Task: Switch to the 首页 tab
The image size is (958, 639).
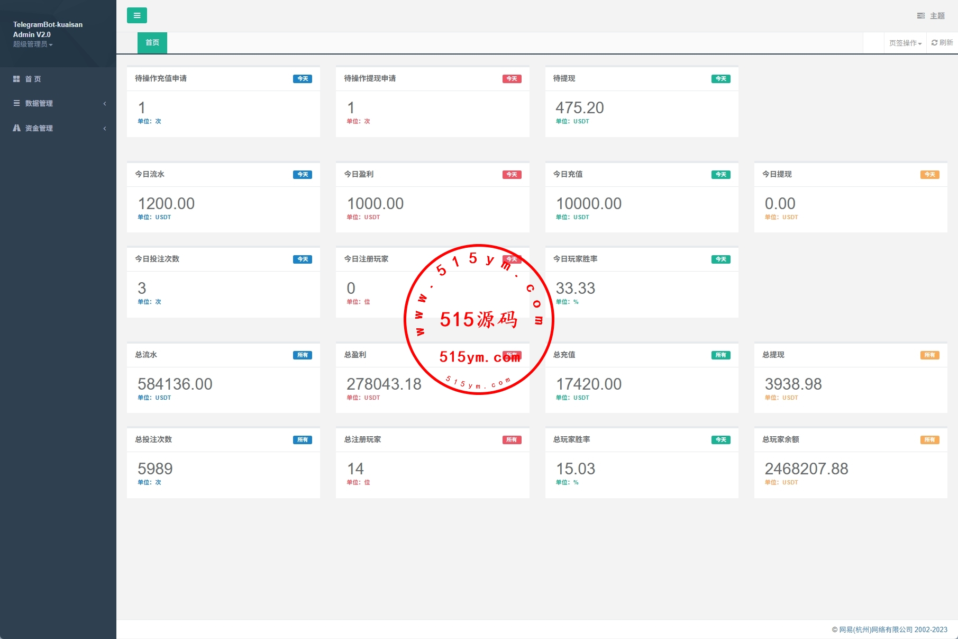Action: pyautogui.click(x=152, y=43)
